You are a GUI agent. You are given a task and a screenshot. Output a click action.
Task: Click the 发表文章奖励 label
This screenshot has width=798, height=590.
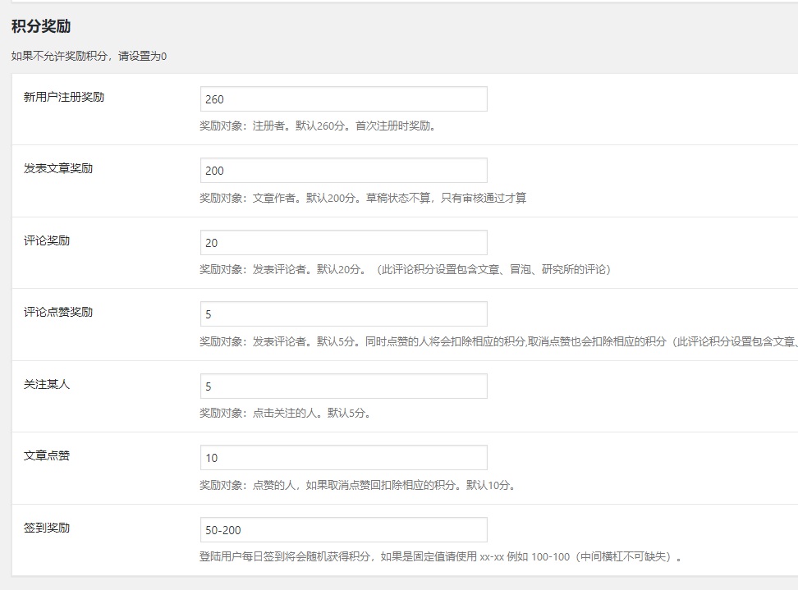[x=58, y=168]
